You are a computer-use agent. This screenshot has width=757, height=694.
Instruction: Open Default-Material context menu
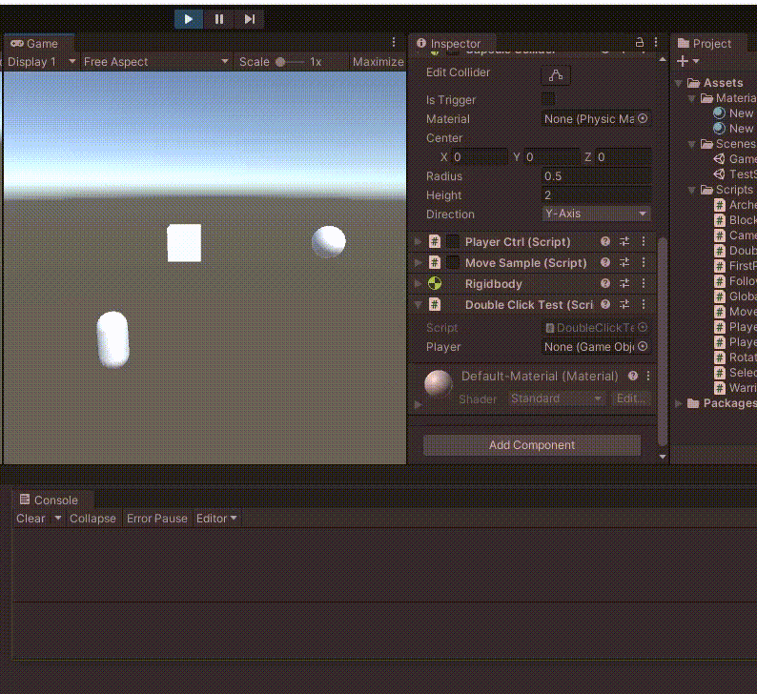tap(648, 376)
